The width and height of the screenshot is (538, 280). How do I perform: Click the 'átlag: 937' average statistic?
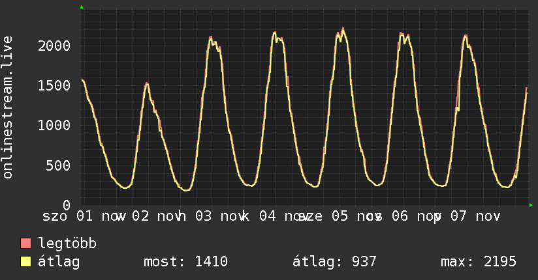click(x=336, y=262)
